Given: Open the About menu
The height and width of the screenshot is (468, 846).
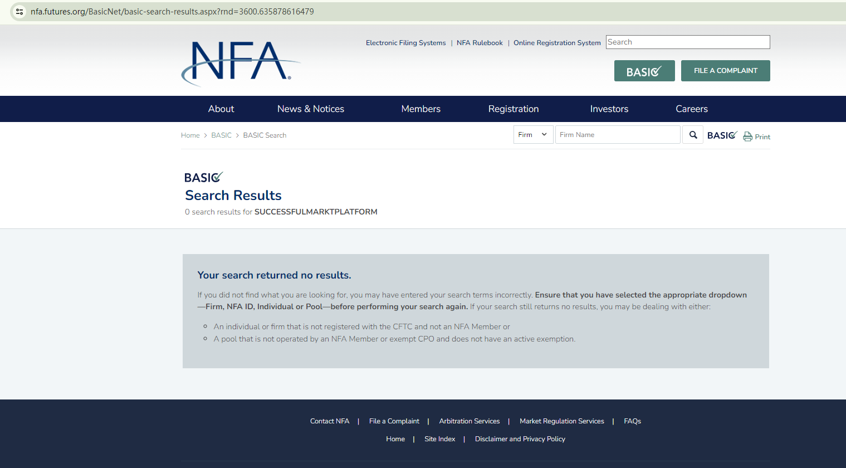Looking at the screenshot, I should pos(221,109).
